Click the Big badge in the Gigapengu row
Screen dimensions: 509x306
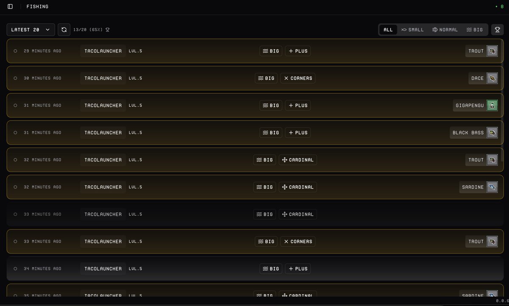point(271,106)
